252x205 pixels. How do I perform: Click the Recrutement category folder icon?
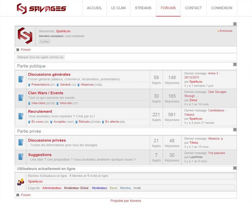[x=21, y=116]
